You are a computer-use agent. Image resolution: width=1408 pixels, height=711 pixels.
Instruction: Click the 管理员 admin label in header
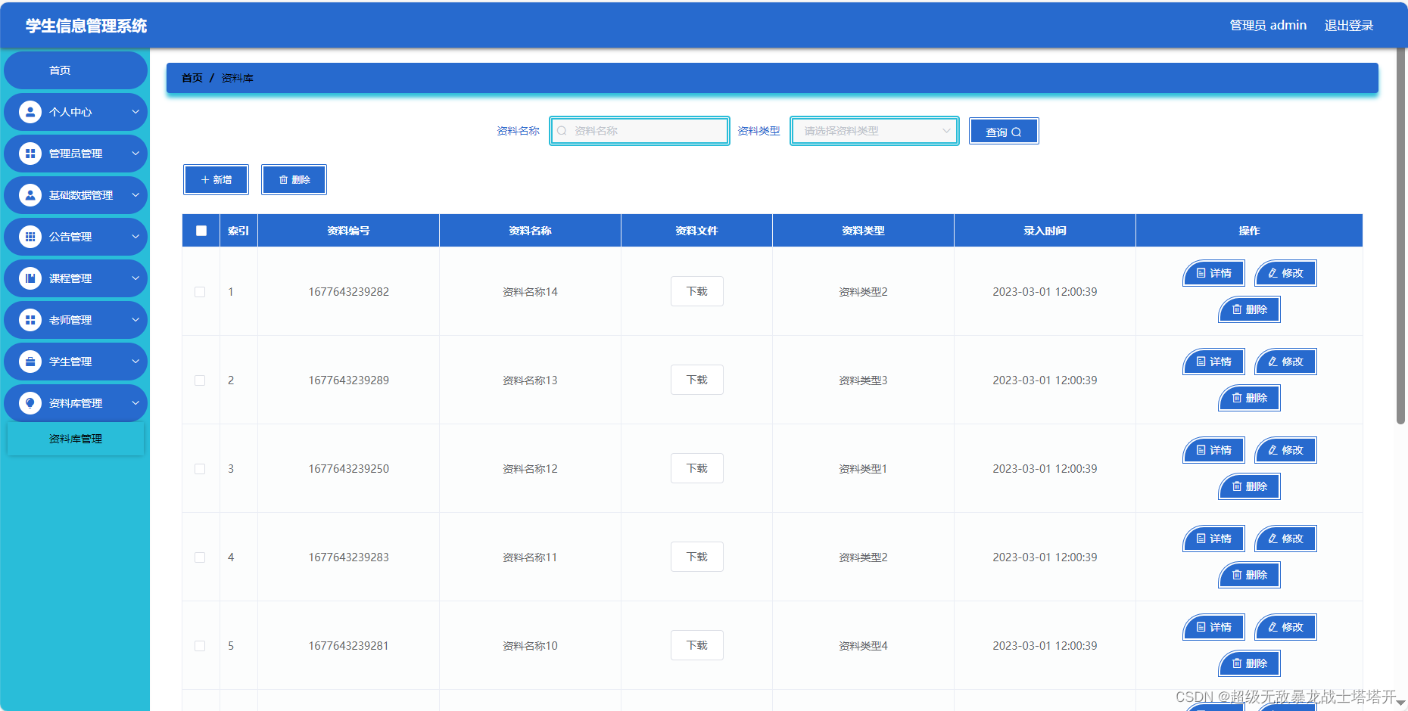tap(1268, 26)
